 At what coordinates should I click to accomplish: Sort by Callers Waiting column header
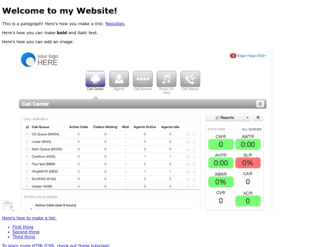point(105,127)
